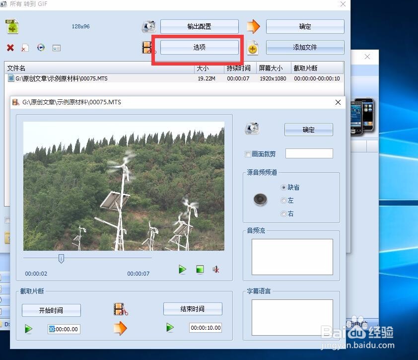Select the 右 audio channel
Screen dimensions: 418x360
click(x=283, y=214)
